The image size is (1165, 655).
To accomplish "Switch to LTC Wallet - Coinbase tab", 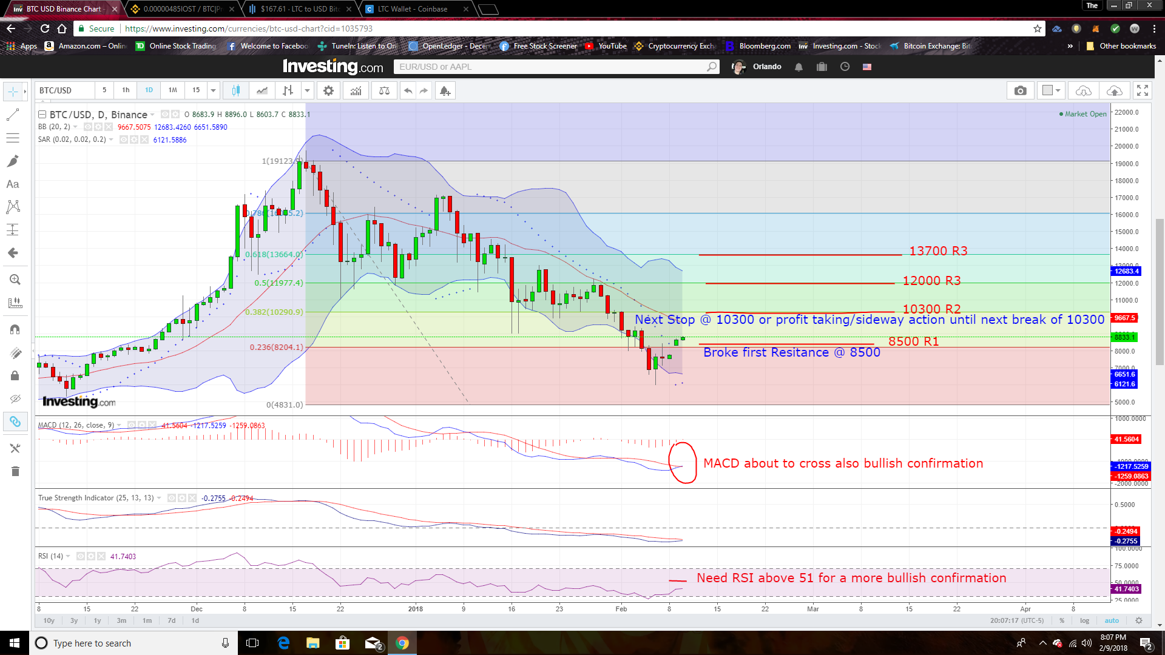I will pos(413,9).
